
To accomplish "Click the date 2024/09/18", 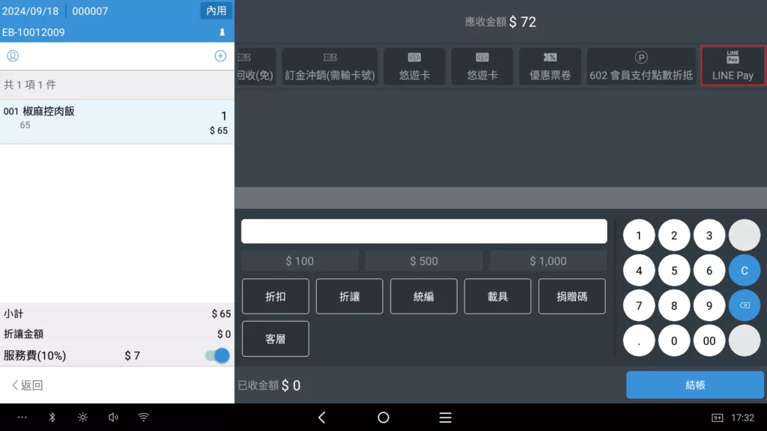I will point(30,10).
